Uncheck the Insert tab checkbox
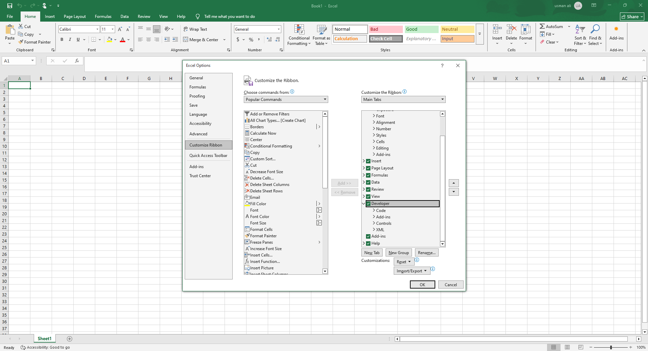Viewport: 648px width, 351px height. coord(368,161)
